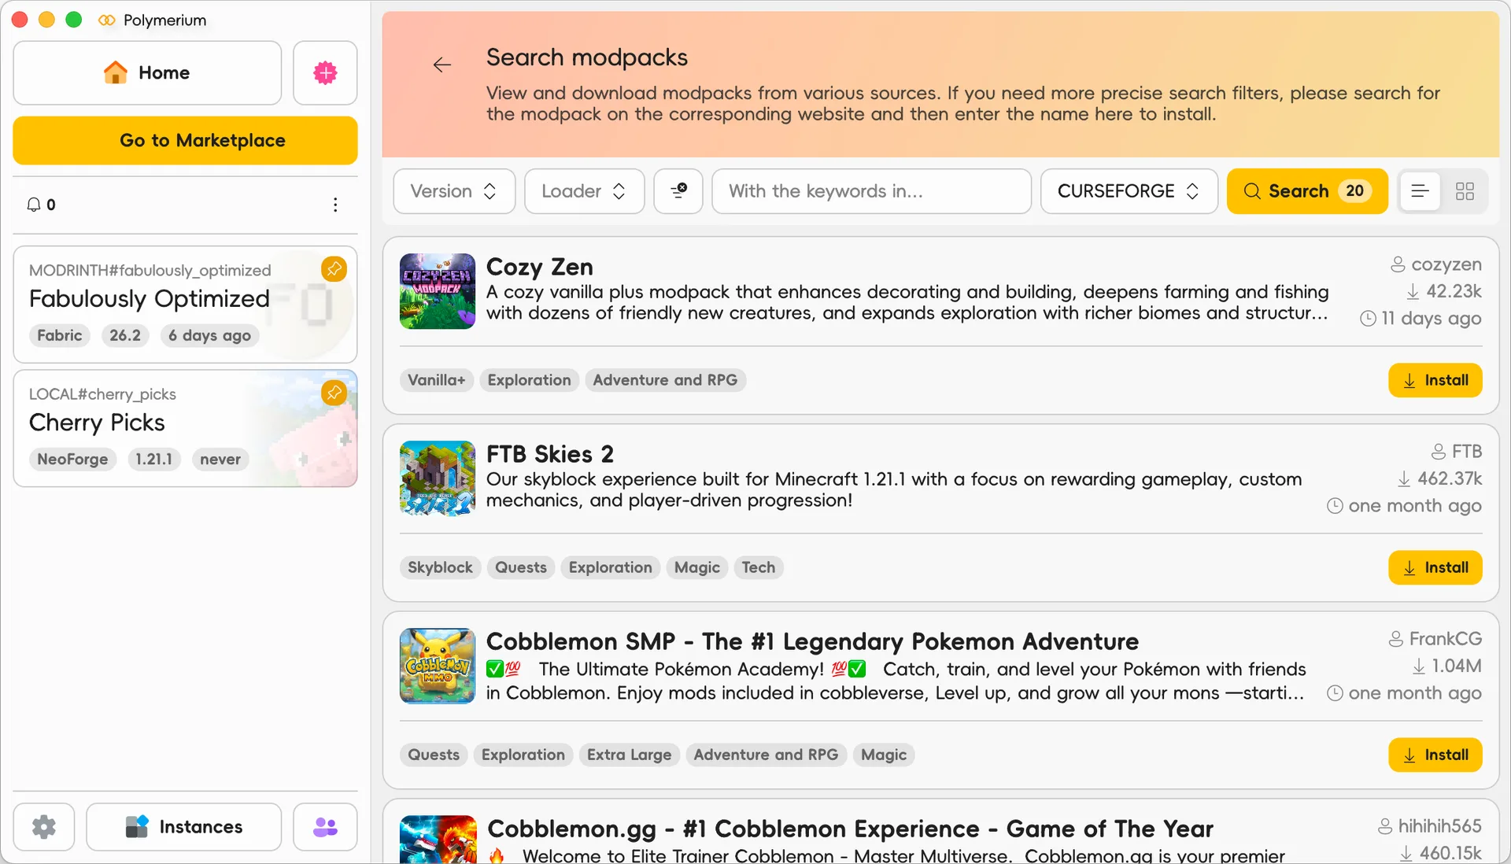Click download icon beside 462.37k

[x=1404, y=479]
